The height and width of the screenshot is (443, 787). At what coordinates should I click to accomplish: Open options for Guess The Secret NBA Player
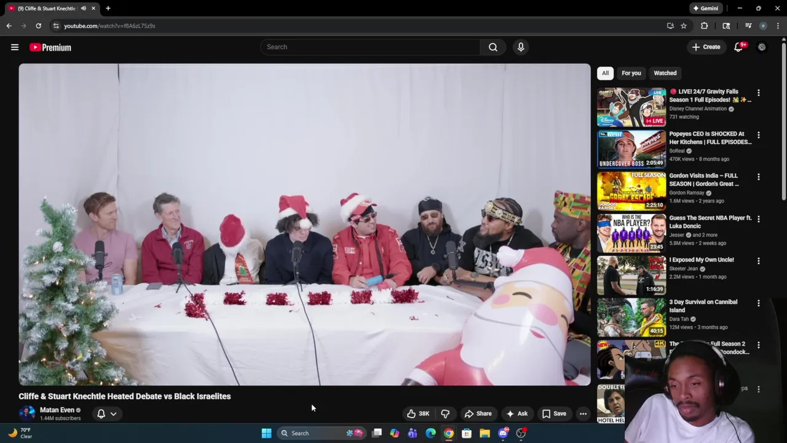tap(758, 218)
